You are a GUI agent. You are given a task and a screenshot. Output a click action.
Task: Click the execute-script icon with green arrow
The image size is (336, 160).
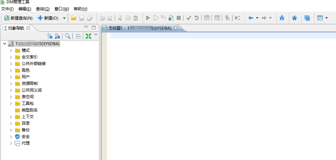(171, 18)
